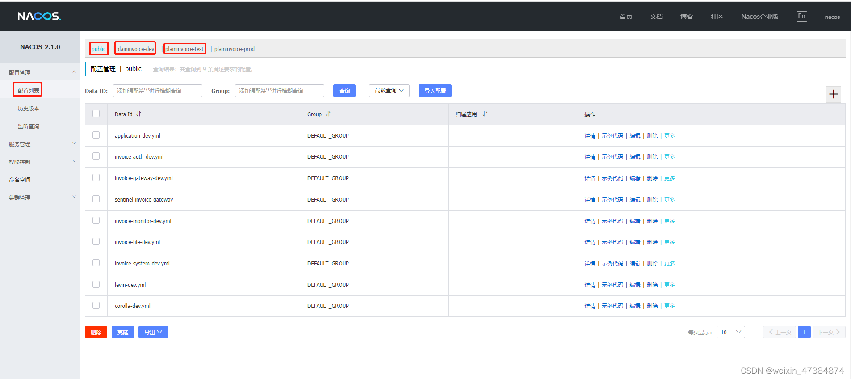The height and width of the screenshot is (379, 851).
Task: Click 编辑 for levin-dev.yml
Action: pyautogui.click(x=635, y=285)
